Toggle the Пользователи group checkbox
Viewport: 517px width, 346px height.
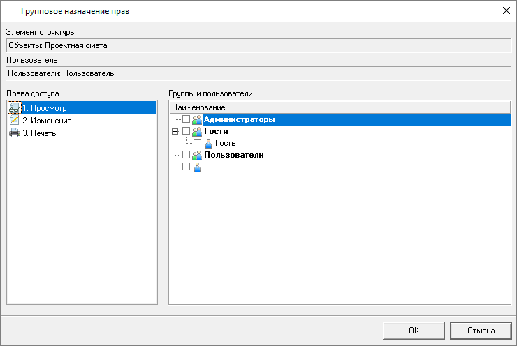(x=186, y=155)
